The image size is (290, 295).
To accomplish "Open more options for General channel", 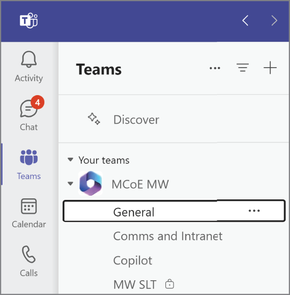I will coord(254,211).
